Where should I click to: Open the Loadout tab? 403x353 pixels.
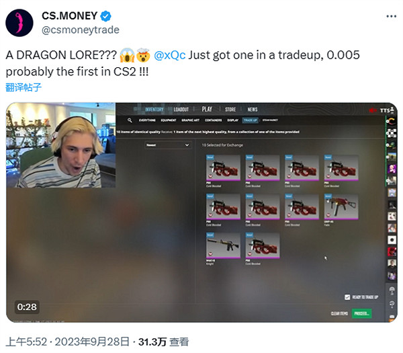point(181,110)
